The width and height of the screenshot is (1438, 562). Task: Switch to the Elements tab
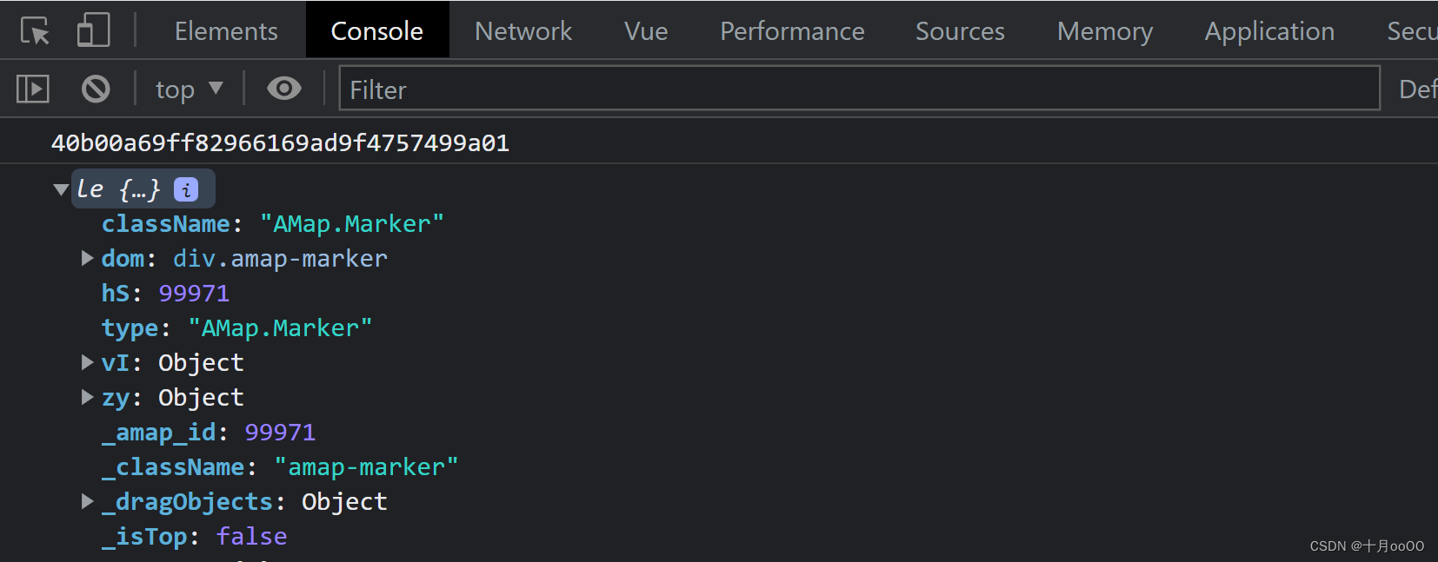(x=226, y=31)
